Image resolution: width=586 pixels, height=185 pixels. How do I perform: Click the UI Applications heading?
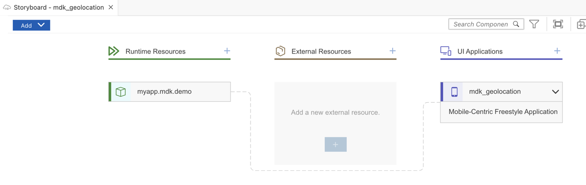pos(480,51)
